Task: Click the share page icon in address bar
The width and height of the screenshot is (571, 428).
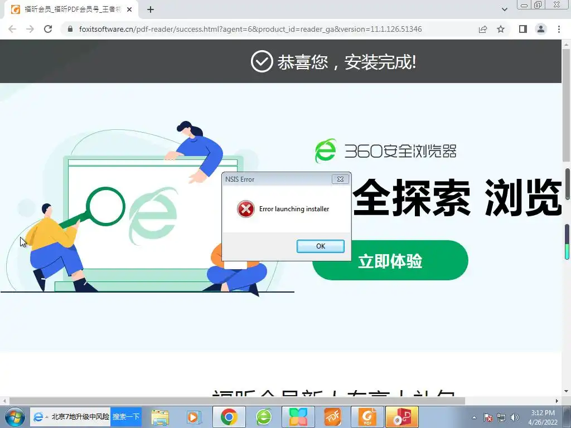Action: tap(483, 29)
